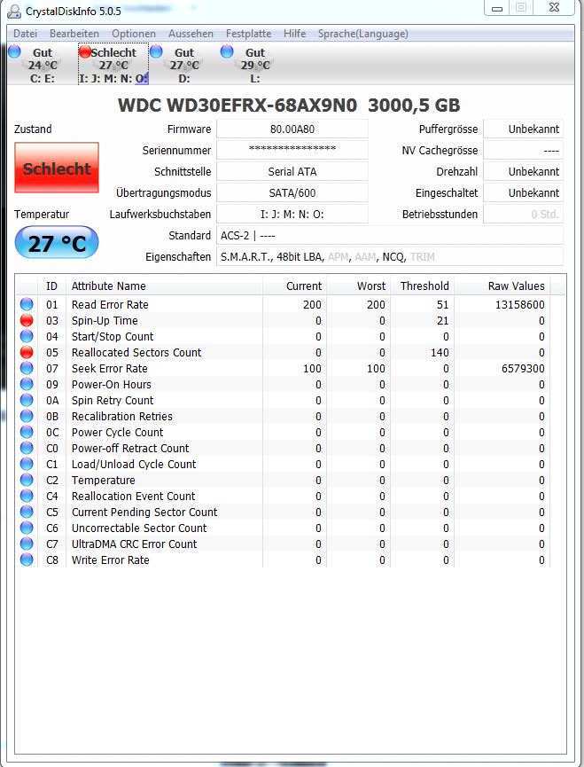Click the Current column header
Screen dimensions: 584x767
coord(295,286)
